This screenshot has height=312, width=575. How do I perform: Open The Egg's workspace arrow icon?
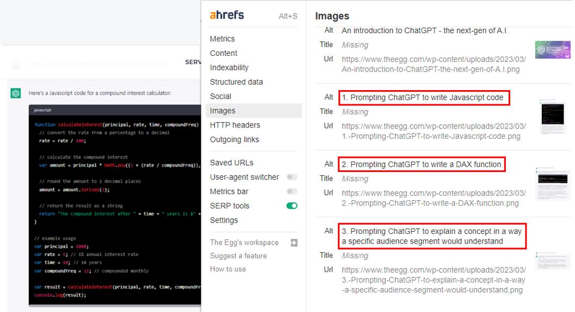[294, 243]
